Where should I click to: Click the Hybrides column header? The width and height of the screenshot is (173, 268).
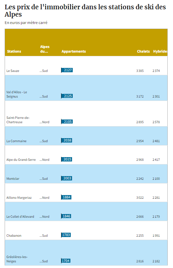(160, 51)
